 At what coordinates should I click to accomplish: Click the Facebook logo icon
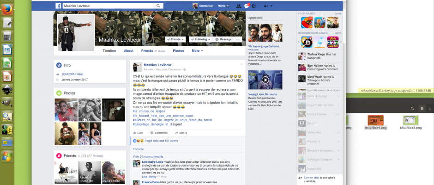click(x=59, y=6)
